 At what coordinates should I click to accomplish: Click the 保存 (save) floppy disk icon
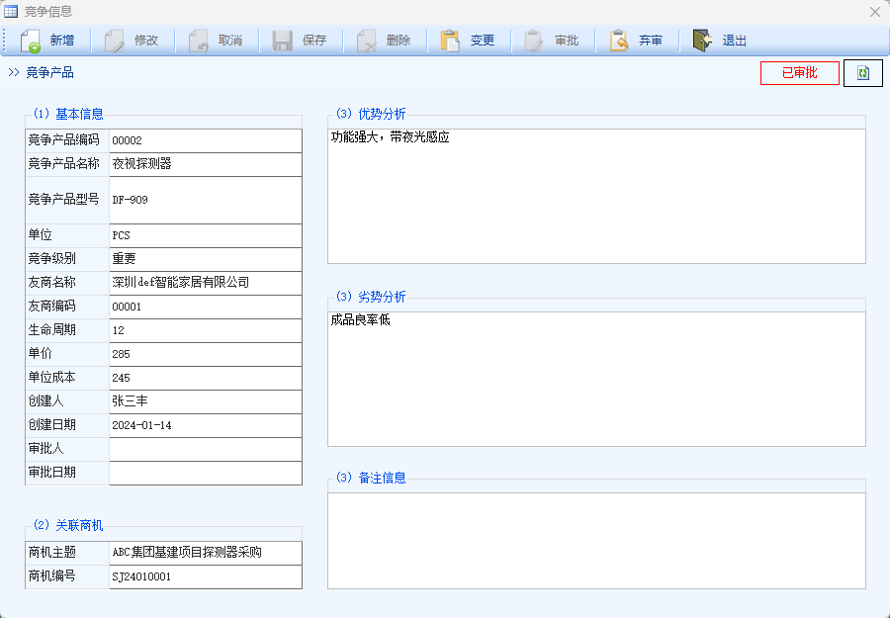click(x=282, y=41)
